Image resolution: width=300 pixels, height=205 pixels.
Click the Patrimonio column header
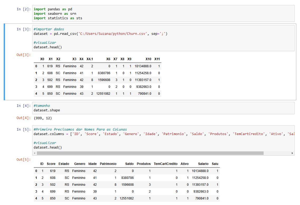108,164
